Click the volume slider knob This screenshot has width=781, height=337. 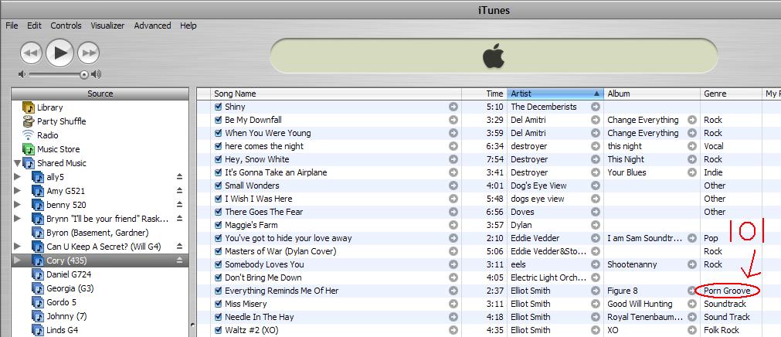[83, 75]
